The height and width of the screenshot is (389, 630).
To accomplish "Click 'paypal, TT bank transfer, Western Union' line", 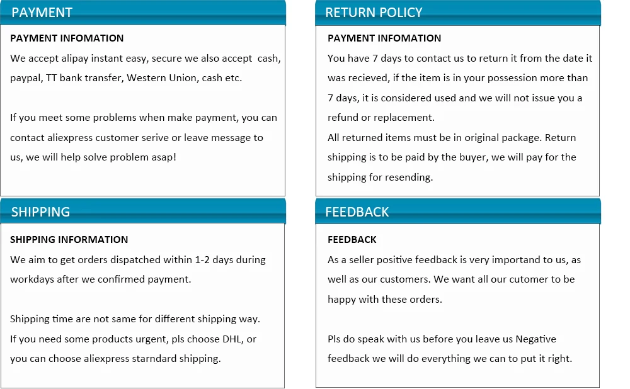I will (x=126, y=78).
